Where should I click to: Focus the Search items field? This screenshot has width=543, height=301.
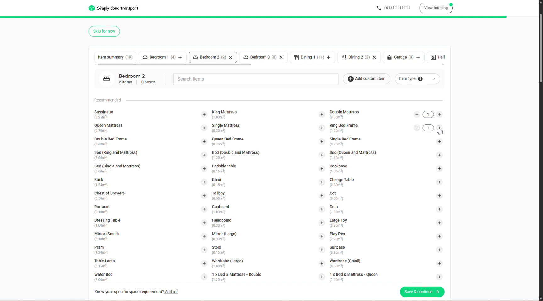tap(256, 79)
